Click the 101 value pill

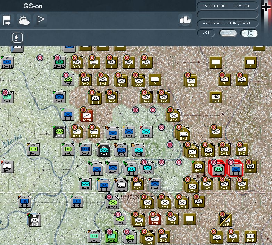pyautogui.click(x=206, y=33)
